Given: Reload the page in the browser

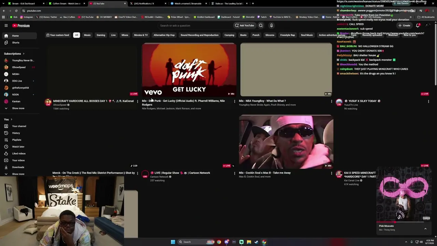Looking at the screenshot, I should tap(16, 11).
